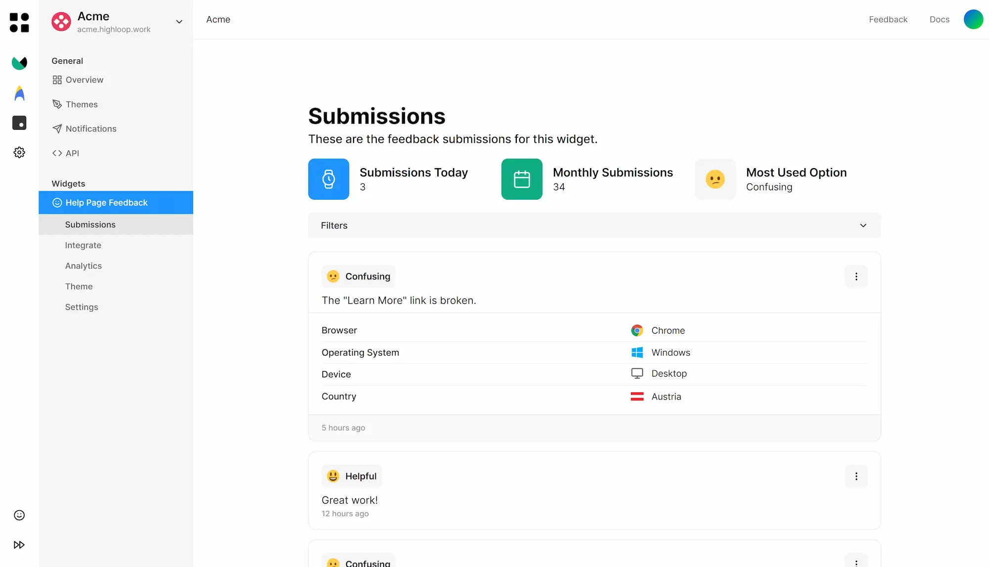This screenshot has width=989, height=567.
Task: Open options menu for the Confusing submission
Action: click(856, 276)
